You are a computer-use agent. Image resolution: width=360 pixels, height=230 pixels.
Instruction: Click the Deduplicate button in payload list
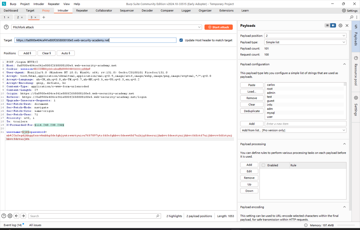(x=252, y=111)
